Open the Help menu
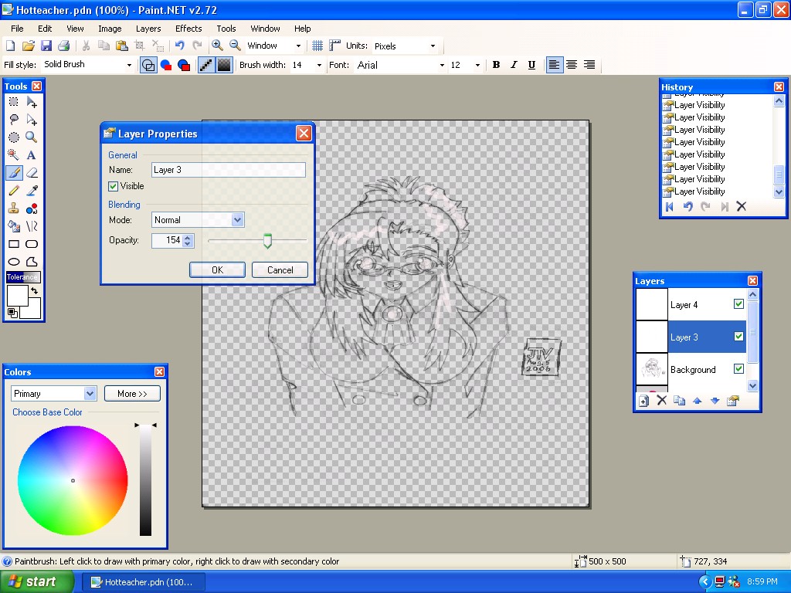The image size is (791, 593). click(302, 29)
